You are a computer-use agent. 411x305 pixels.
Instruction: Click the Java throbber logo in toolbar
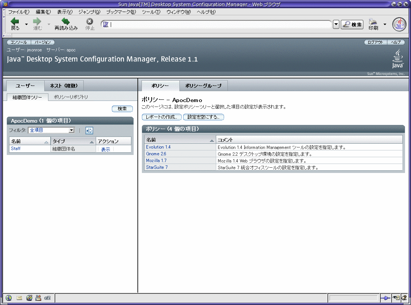click(x=399, y=24)
